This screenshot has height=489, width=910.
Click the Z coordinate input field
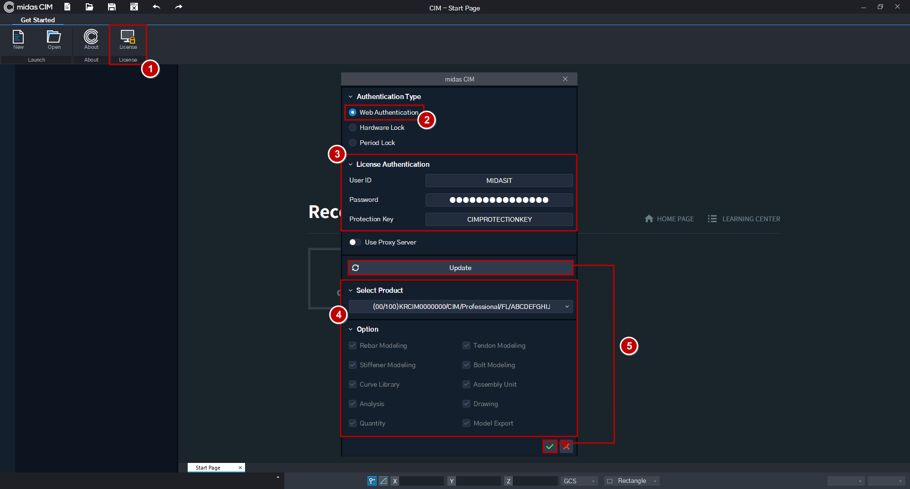pyautogui.click(x=535, y=481)
